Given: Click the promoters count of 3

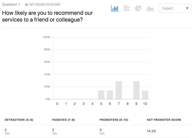Looking at the screenshot, I should (101, 130).
